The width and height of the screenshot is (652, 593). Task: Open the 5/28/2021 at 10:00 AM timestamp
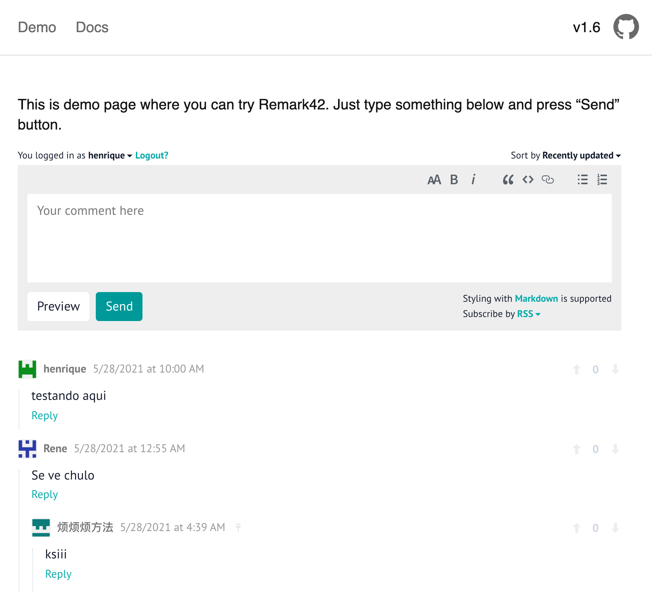tap(149, 369)
